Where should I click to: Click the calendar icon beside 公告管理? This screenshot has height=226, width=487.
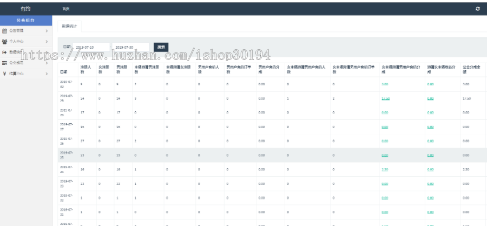pyautogui.click(x=4, y=31)
